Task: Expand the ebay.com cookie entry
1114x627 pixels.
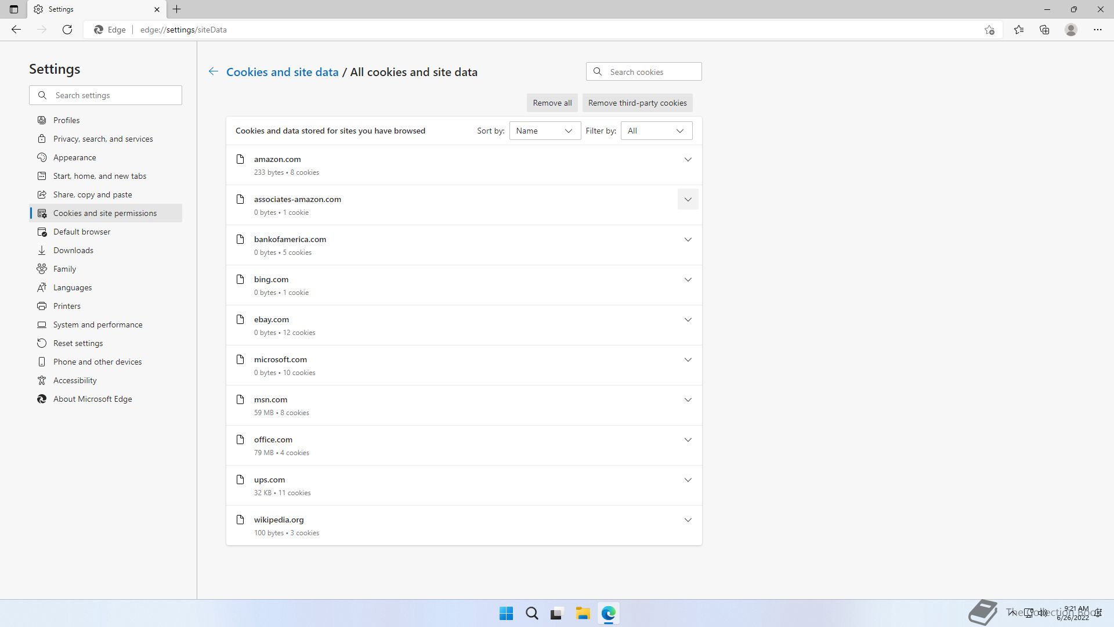Action: 688,319
